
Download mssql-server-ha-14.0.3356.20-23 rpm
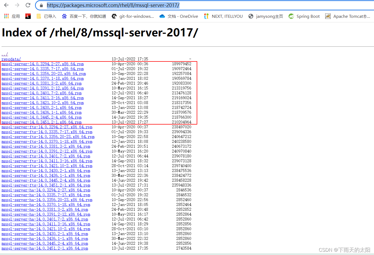[x=47, y=200]
